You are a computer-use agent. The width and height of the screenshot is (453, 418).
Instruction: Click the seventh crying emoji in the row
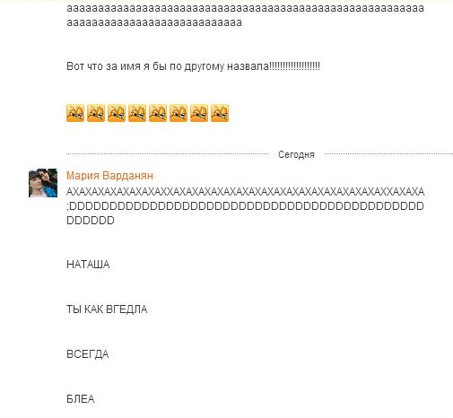(x=199, y=113)
